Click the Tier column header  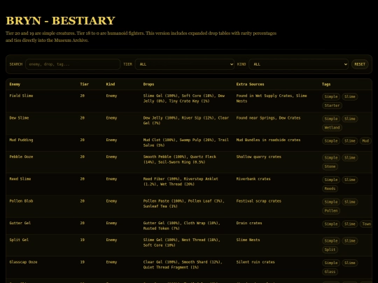[85, 85]
